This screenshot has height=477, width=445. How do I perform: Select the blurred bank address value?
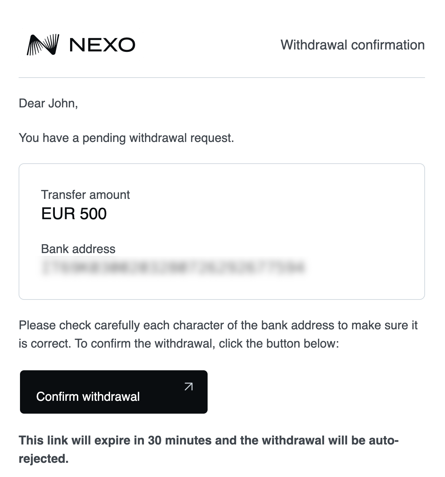pos(174,267)
